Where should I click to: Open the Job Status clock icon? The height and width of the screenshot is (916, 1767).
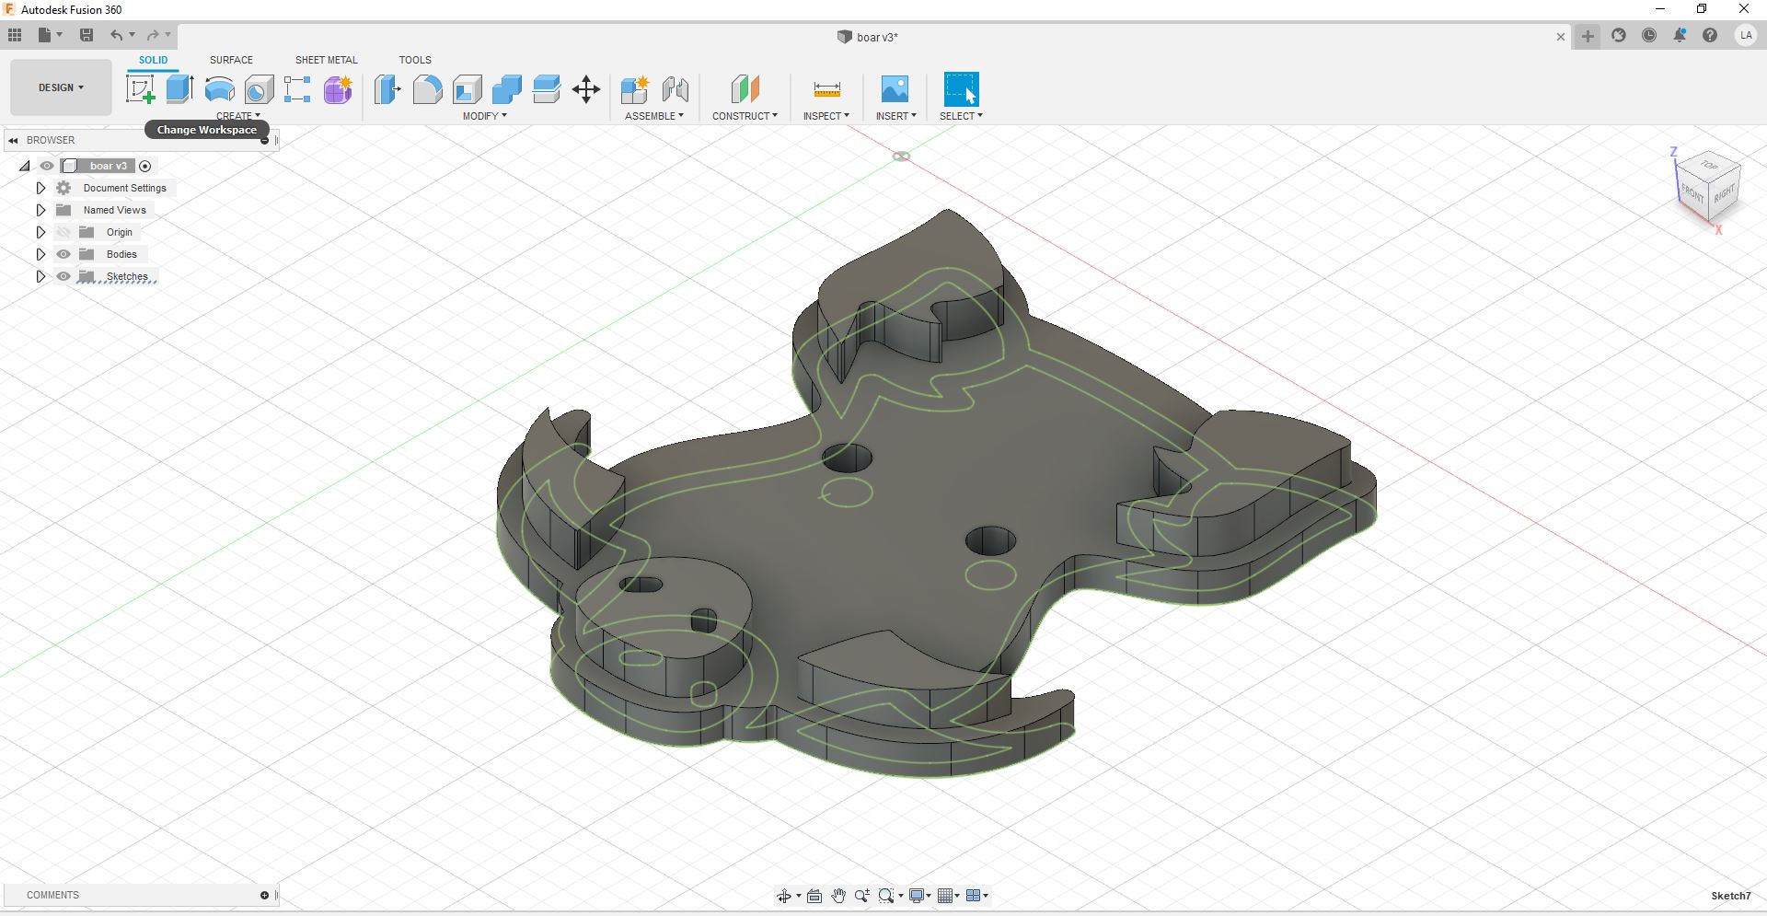coord(1649,36)
